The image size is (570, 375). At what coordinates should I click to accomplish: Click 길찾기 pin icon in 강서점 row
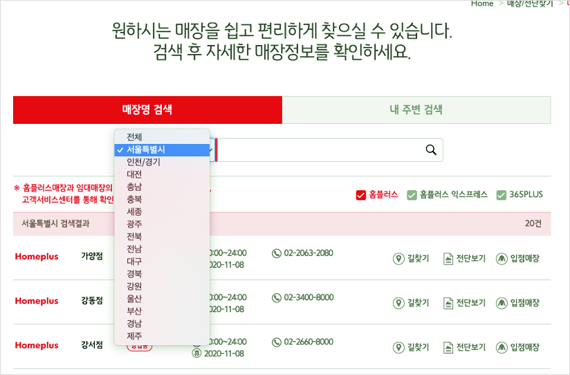(398, 347)
